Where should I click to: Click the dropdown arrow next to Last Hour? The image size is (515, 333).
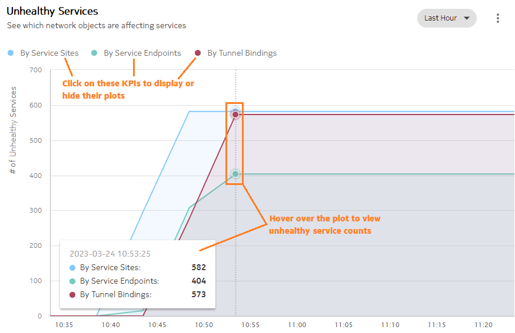click(467, 18)
